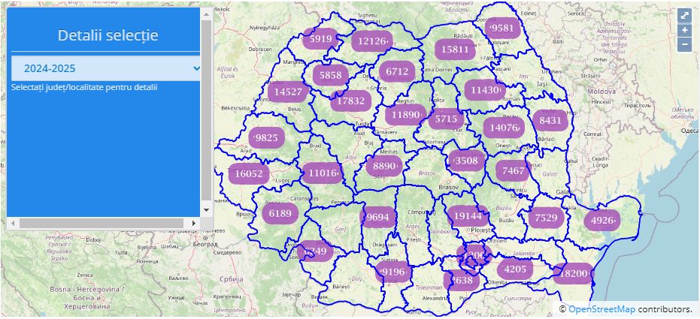Viewport: 700px width, 319px height.
Task: Zoom out of the map
Action: point(684,44)
